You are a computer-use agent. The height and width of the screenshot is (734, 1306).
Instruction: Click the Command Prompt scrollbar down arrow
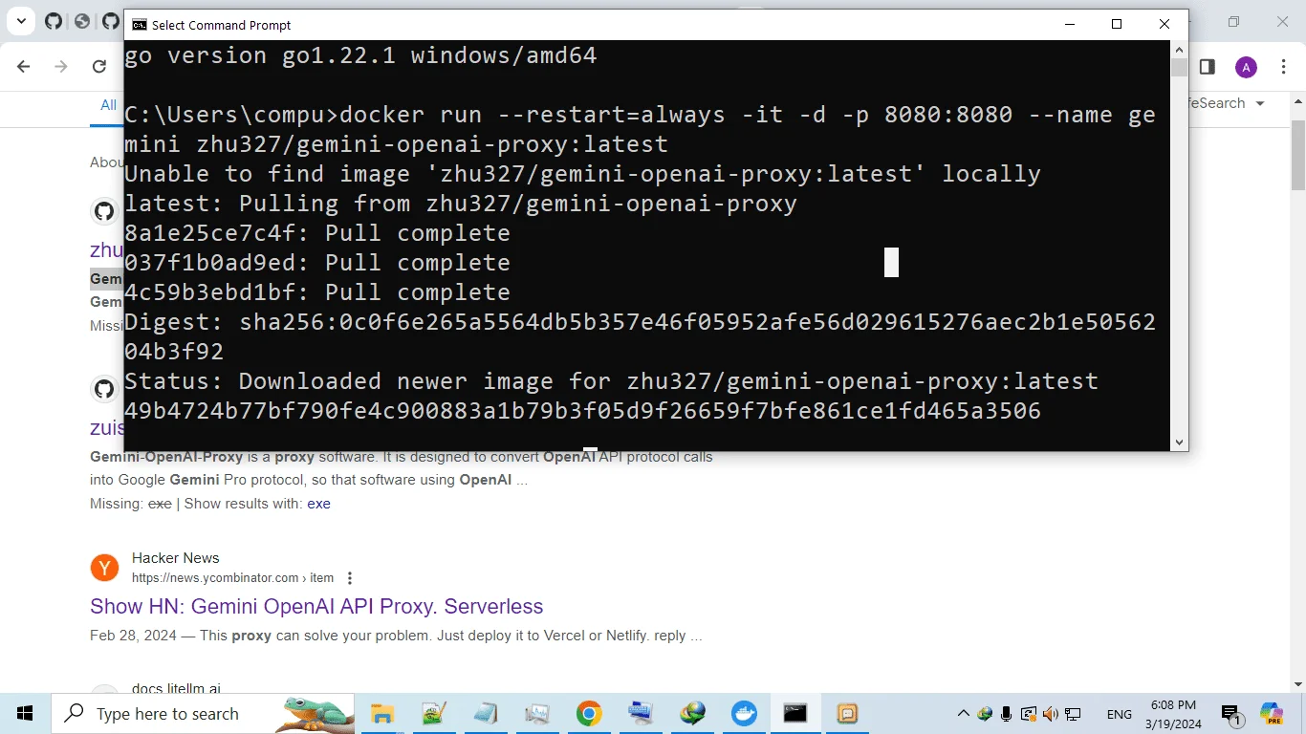pos(1179,443)
